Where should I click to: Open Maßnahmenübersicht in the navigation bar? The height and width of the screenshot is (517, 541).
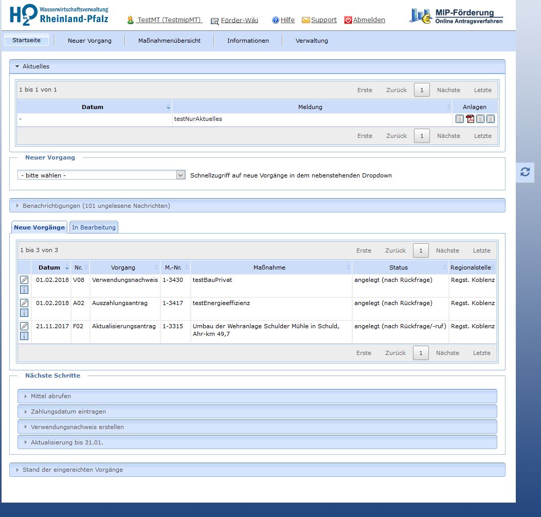click(169, 41)
